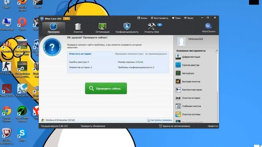Click the wrench icon beside Основные инструменты

tap(217, 51)
